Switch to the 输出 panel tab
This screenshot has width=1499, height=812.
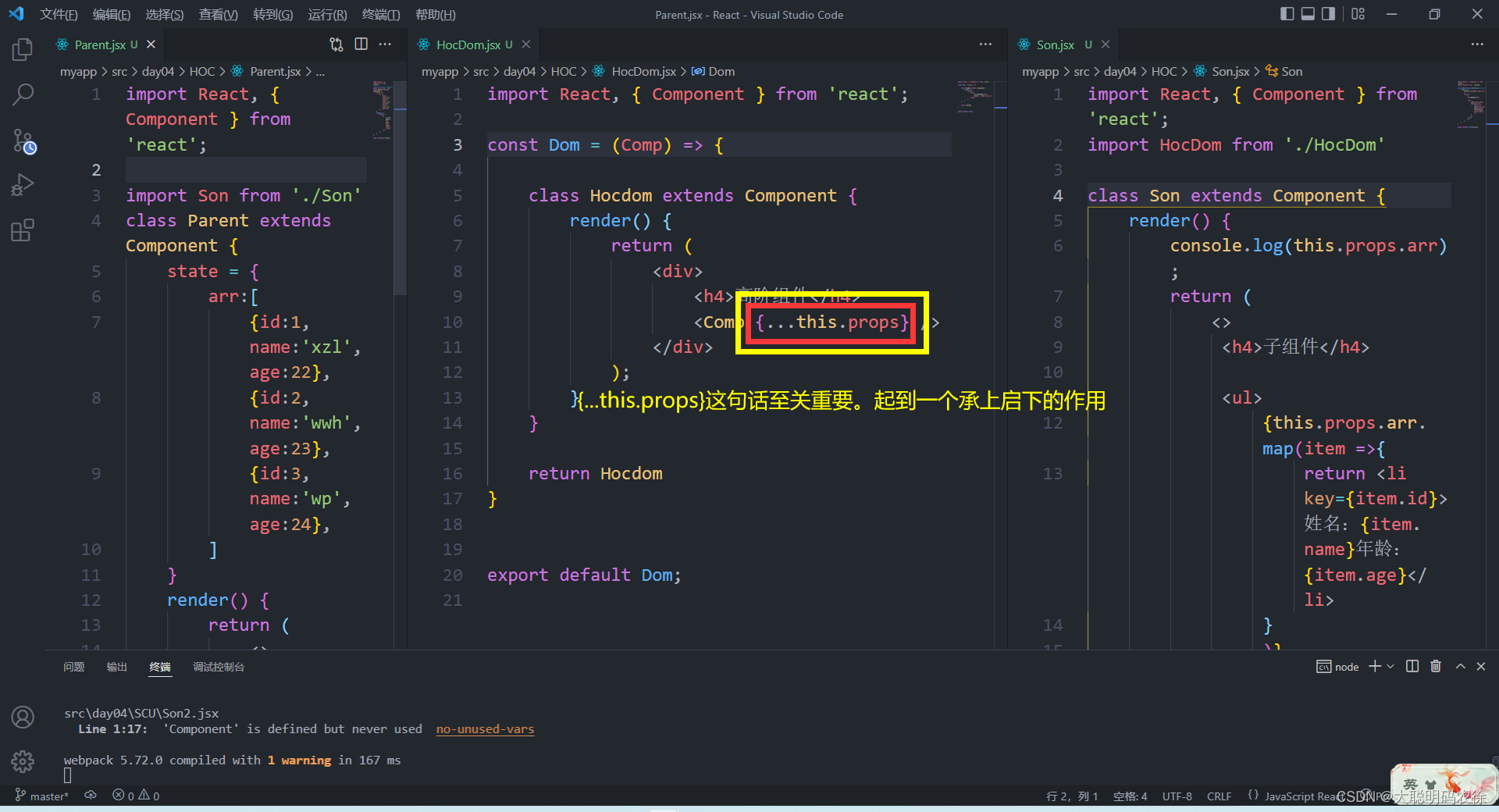click(116, 667)
